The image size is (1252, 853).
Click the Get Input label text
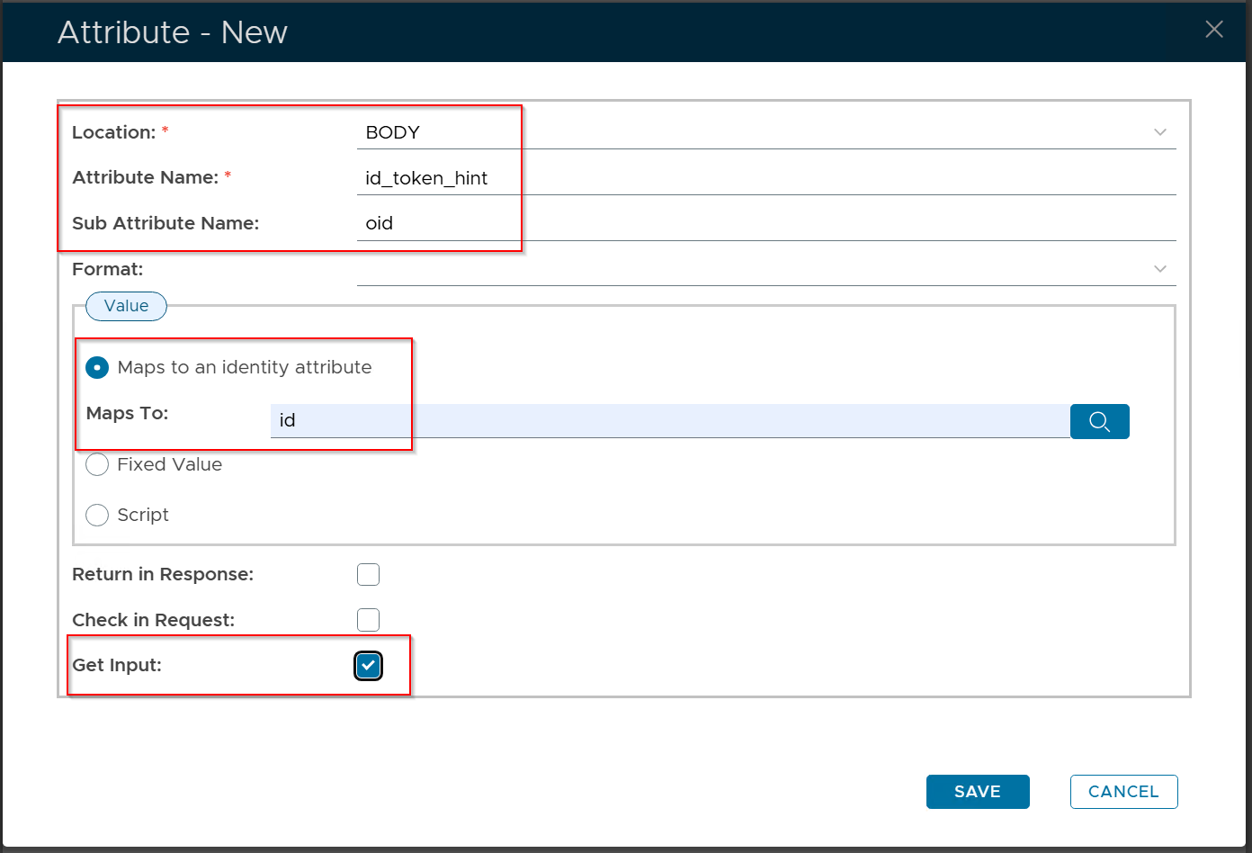[117, 666]
